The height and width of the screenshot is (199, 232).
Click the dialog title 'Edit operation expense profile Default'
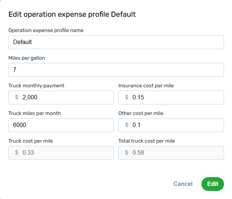pyautogui.click(x=72, y=15)
